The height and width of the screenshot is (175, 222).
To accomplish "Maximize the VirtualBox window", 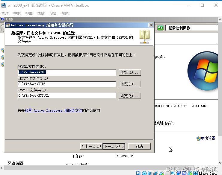I will click(202, 5).
